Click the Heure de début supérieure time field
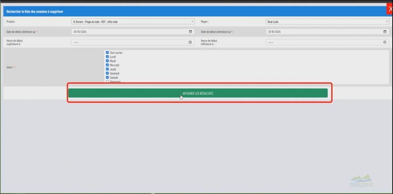Image resolution: width=393 pixels, height=194 pixels. 133,42
